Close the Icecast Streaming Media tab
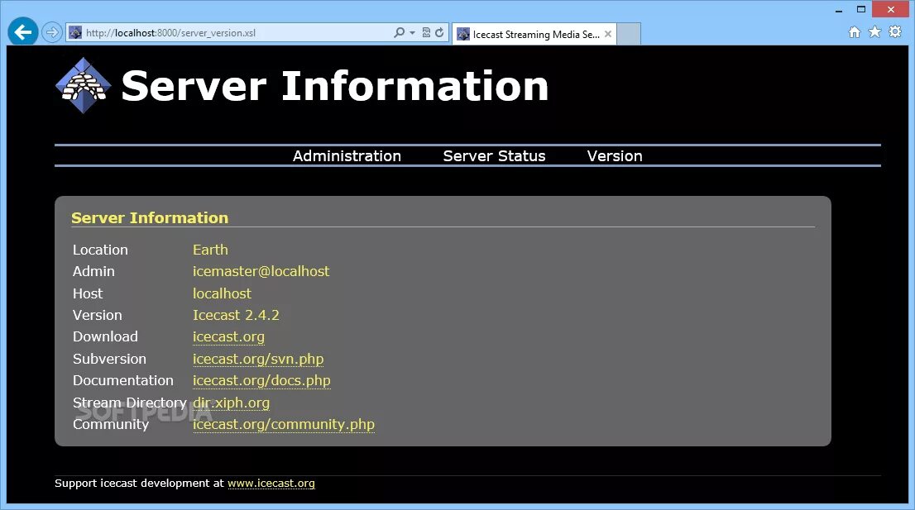 click(x=608, y=34)
